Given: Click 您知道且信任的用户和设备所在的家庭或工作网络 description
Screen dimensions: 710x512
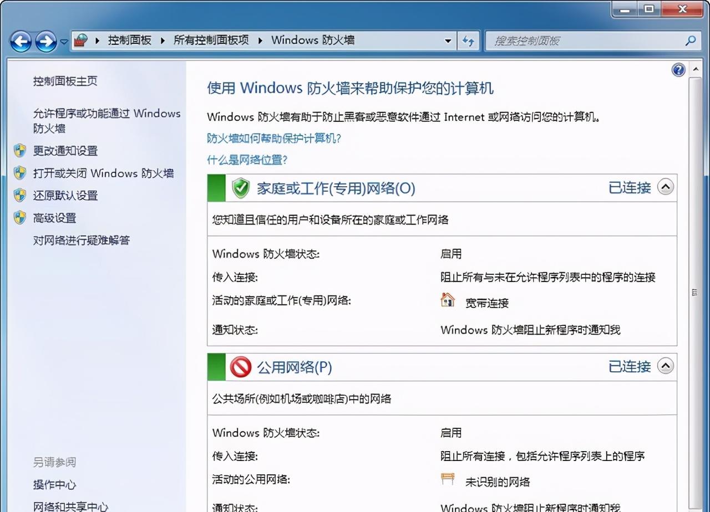Looking at the screenshot, I should click(331, 219).
